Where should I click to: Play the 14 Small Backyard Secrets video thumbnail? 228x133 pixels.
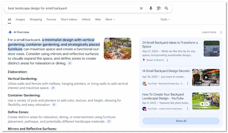[x=206, y=78]
